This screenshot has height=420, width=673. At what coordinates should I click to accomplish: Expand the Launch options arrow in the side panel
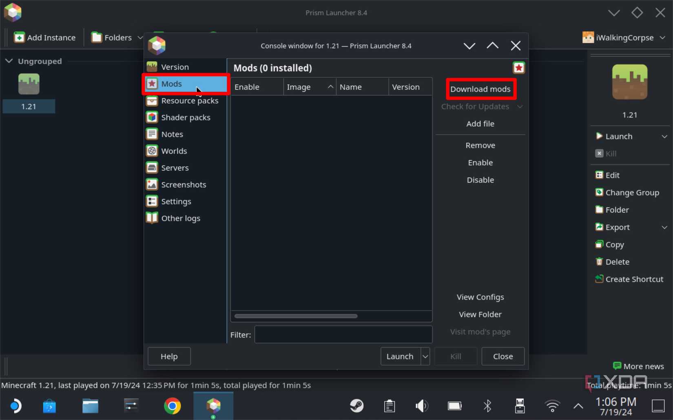click(664, 136)
